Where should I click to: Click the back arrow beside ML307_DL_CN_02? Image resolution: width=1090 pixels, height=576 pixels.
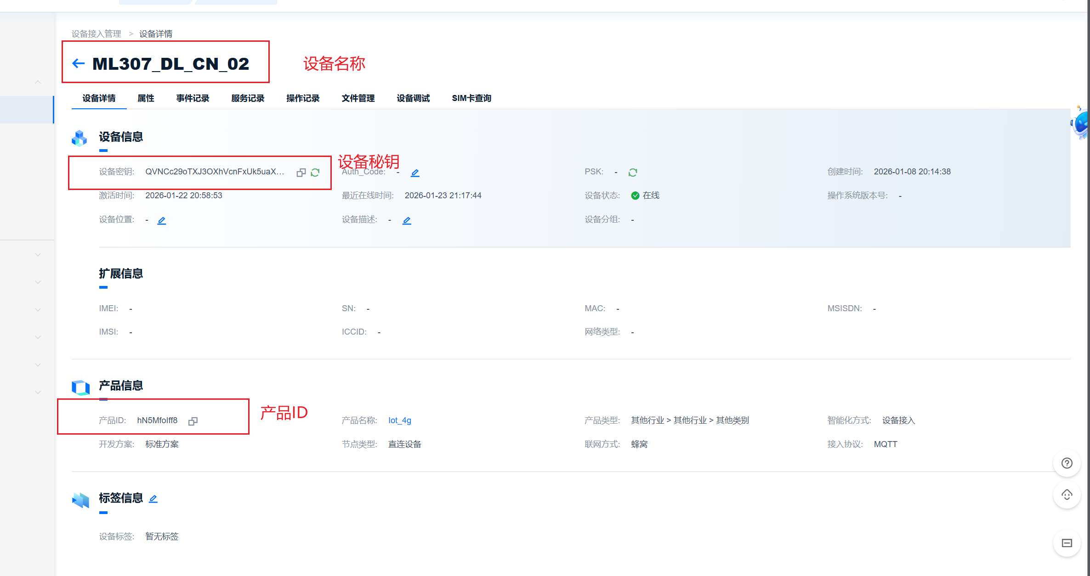(79, 63)
